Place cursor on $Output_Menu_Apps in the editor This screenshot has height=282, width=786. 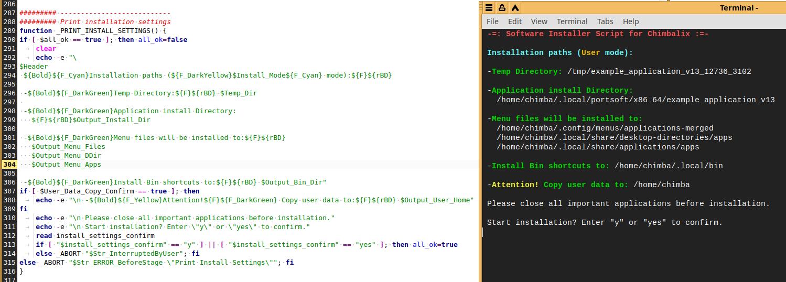(x=66, y=165)
